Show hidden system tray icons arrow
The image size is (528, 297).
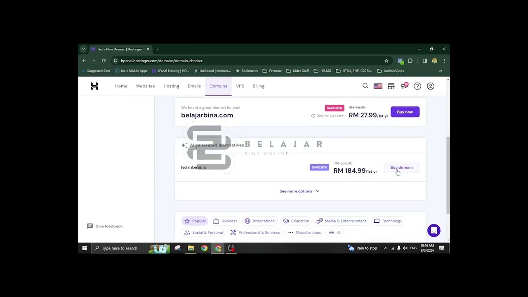click(x=386, y=248)
